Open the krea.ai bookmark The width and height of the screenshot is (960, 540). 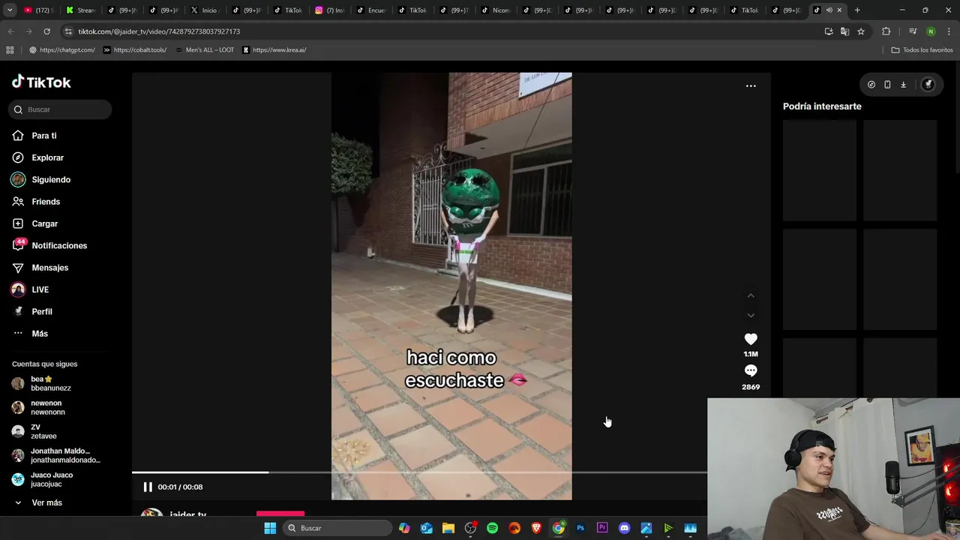click(x=274, y=50)
